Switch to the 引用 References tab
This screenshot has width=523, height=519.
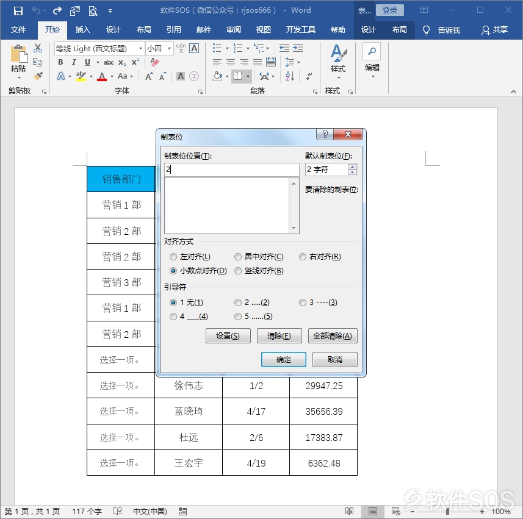coord(173,30)
